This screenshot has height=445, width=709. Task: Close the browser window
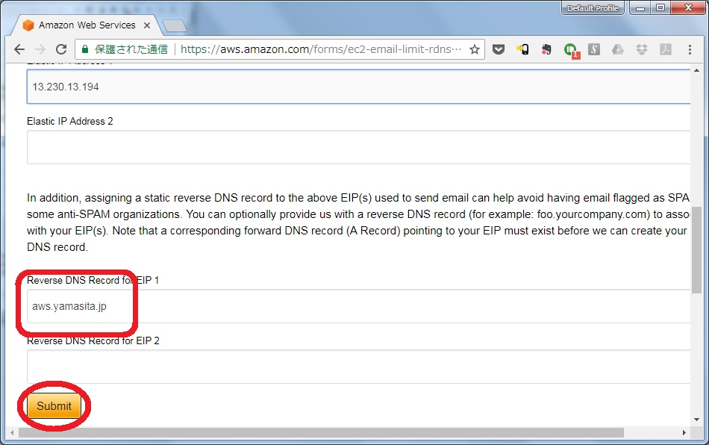(x=689, y=8)
